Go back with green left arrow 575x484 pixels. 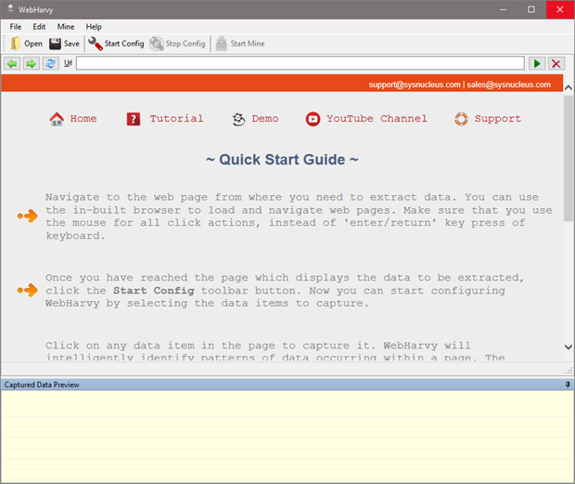click(x=12, y=63)
